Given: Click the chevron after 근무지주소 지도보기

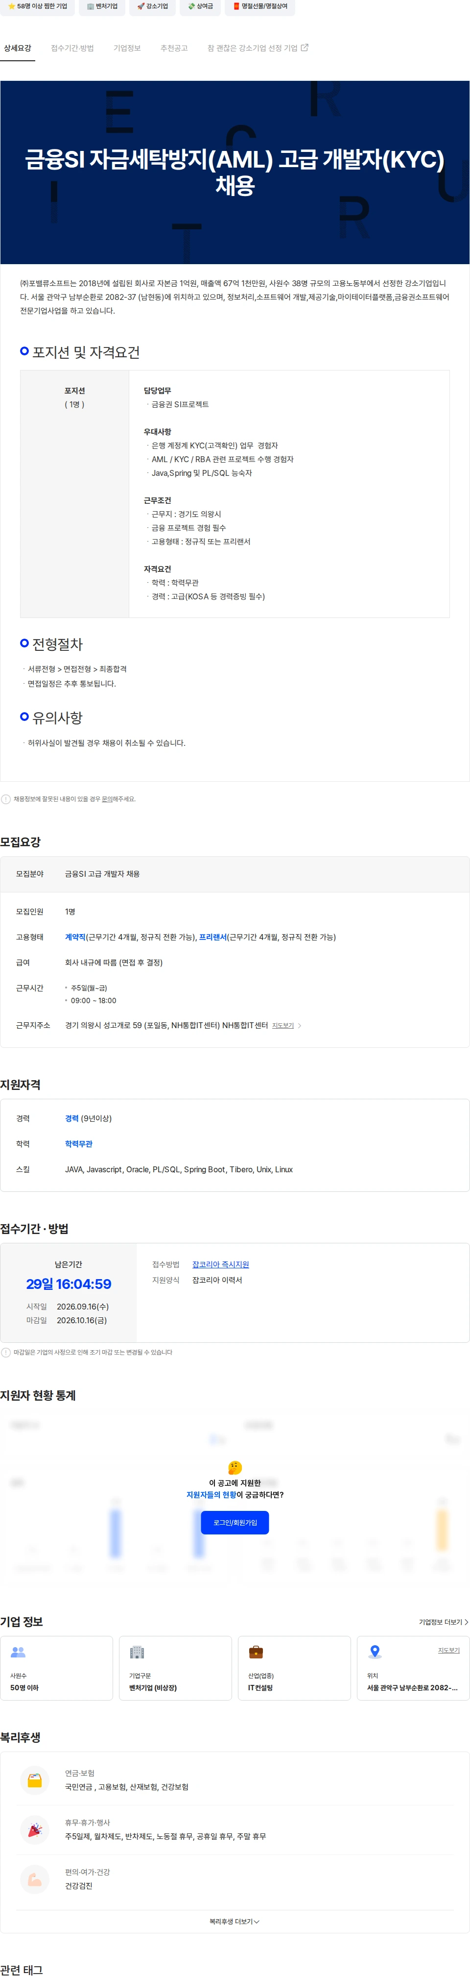Looking at the screenshot, I should tap(299, 1026).
